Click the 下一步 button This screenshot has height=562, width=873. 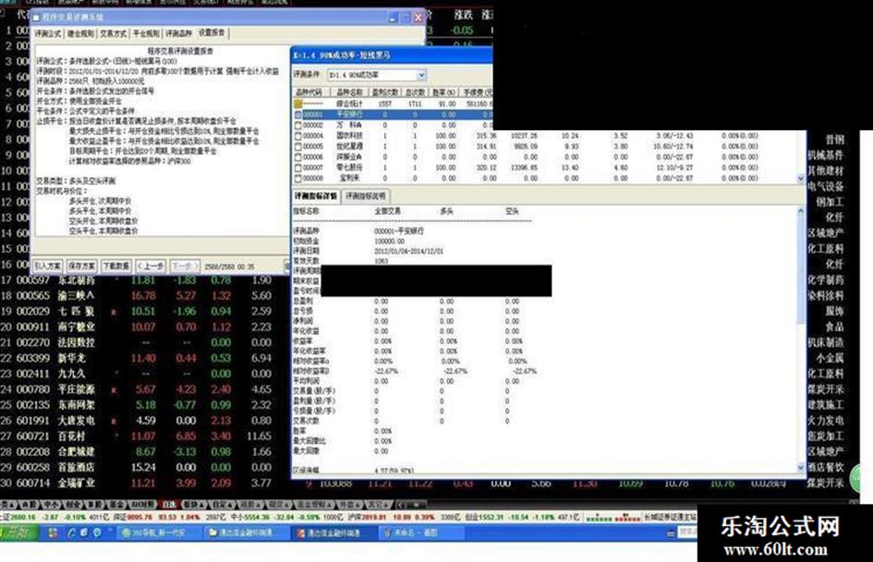[x=183, y=266]
